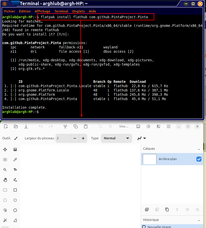The height and width of the screenshot is (228, 206).
Task: Select the Ellipse Select tool
Action: pyautogui.click(x=5, y=200)
